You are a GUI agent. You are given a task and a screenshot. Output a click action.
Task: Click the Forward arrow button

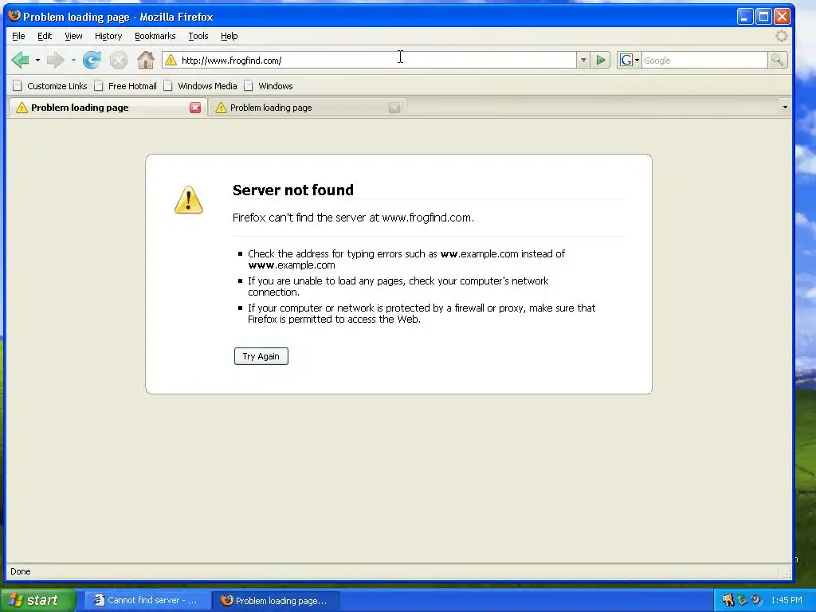[x=55, y=61]
